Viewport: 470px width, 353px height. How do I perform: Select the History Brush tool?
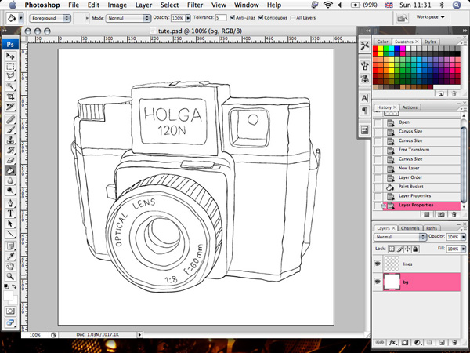pyautogui.click(x=10, y=150)
